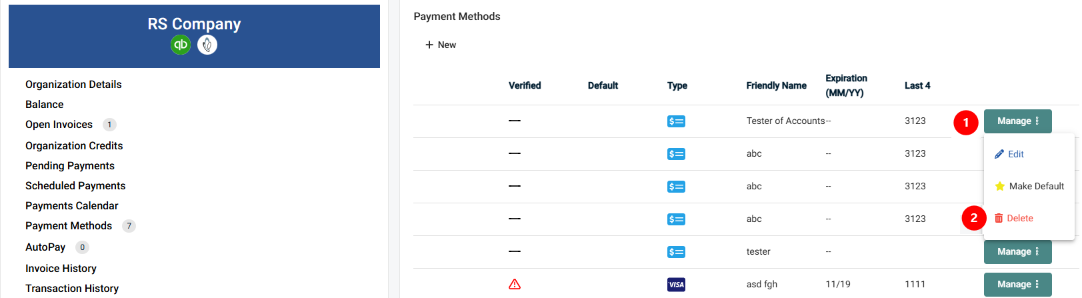Click the plus icon beside New
This screenshot has width=1082, height=298.
click(x=429, y=45)
